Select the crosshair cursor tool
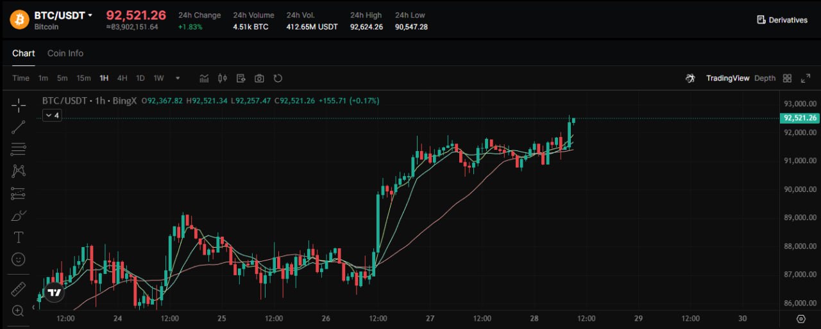Viewport: 821px width, 329px height. [x=19, y=105]
